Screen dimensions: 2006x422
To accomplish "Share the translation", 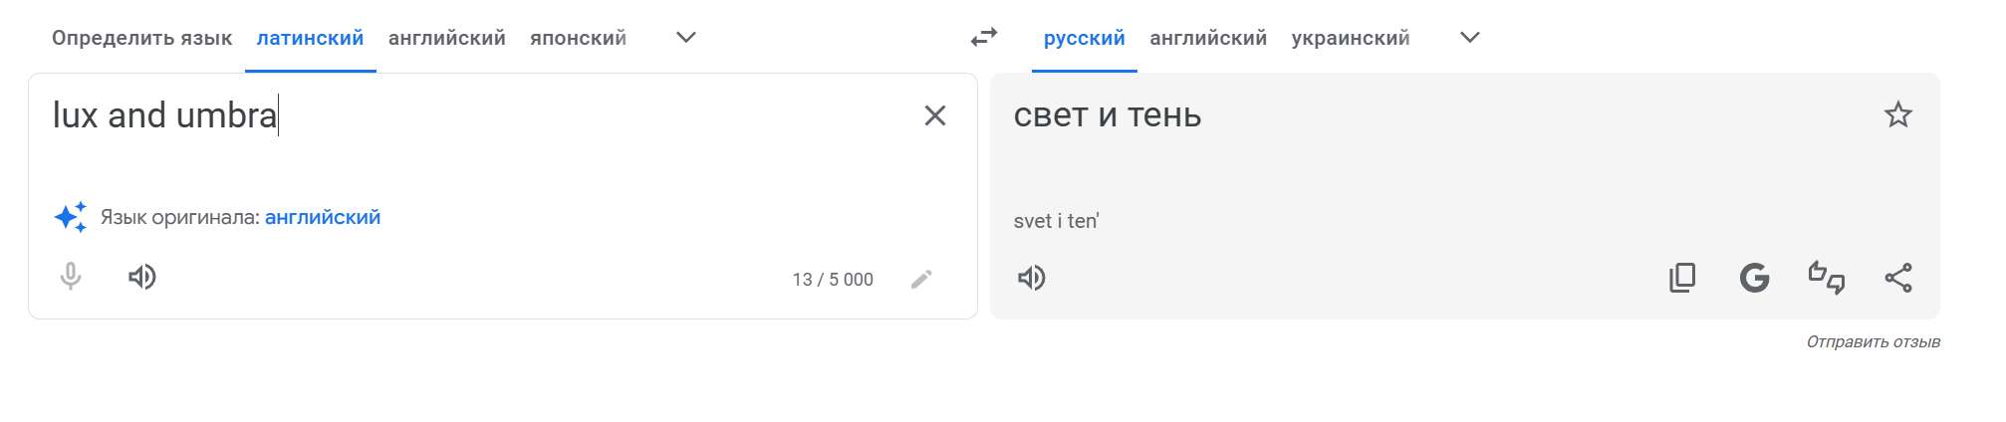I will (x=1898, y=278).
